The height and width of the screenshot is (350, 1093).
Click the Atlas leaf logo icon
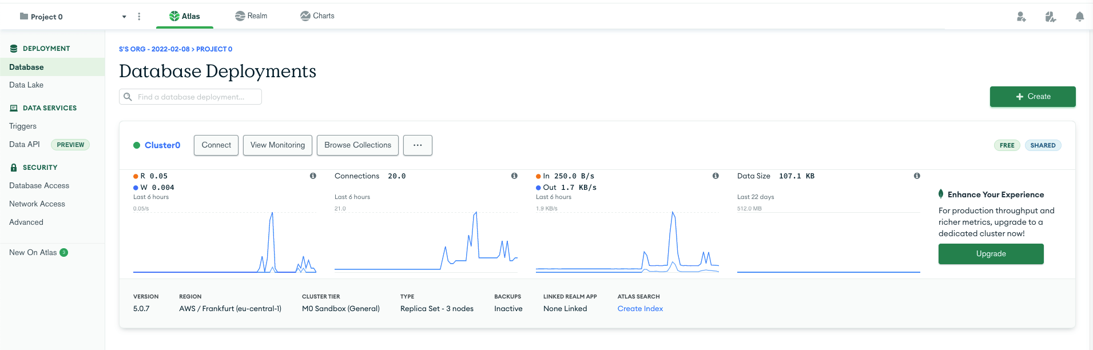coord(174,16)
